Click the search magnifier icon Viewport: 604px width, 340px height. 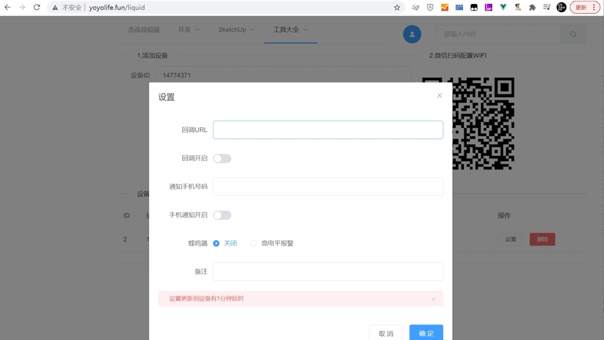573,34
